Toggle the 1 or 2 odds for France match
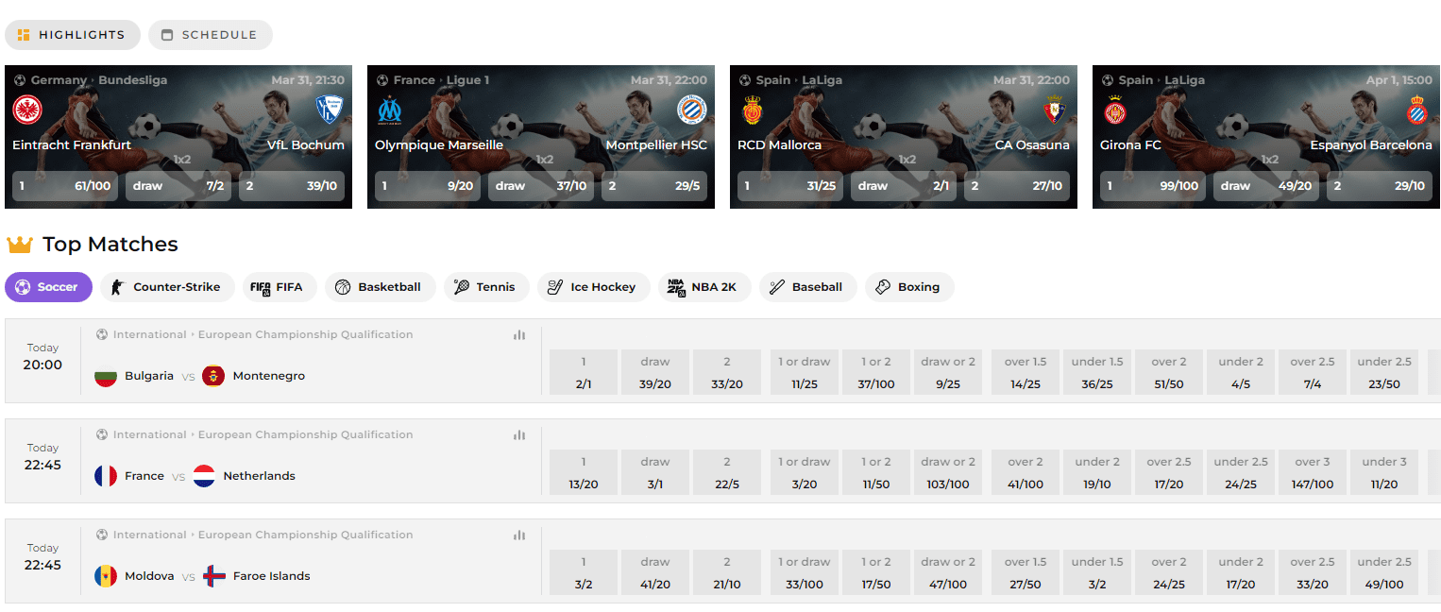This screenshot has width=1441, height=612. tap(875, 472)
